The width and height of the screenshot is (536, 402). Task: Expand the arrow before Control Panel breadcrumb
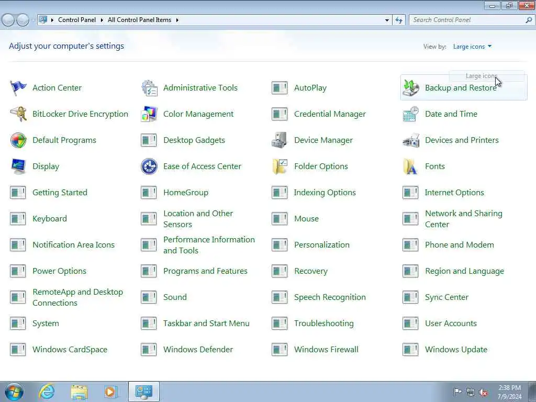pyautogui.click(x=52, y=20)
